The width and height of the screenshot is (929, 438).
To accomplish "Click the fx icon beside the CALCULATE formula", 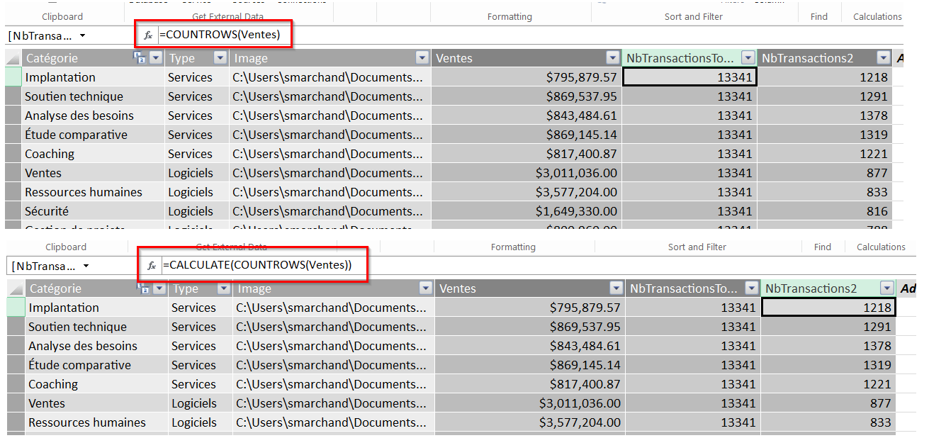I will pyautogui.click(x=152, y=266).
